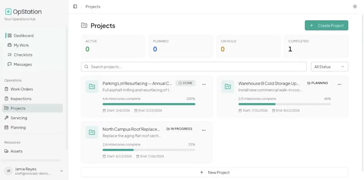Click the North Campus Roof folder icon
The height and width of the screenshot is (180, 364).
point(92,132)
